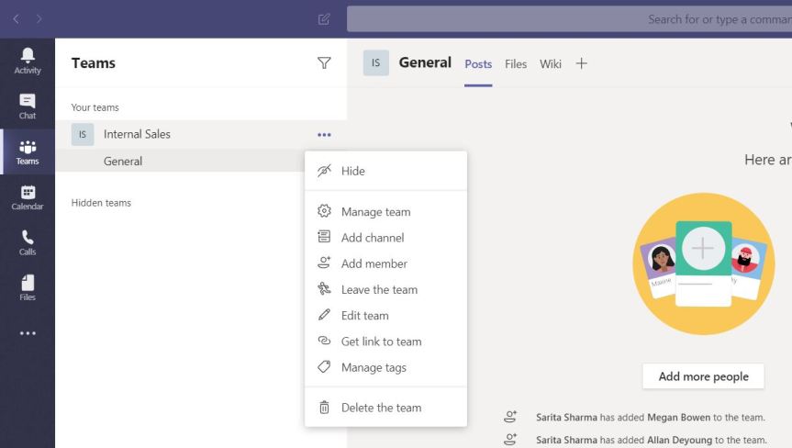
Task: Select Manage team from the context menu
Action: click(x=375, y=212)
